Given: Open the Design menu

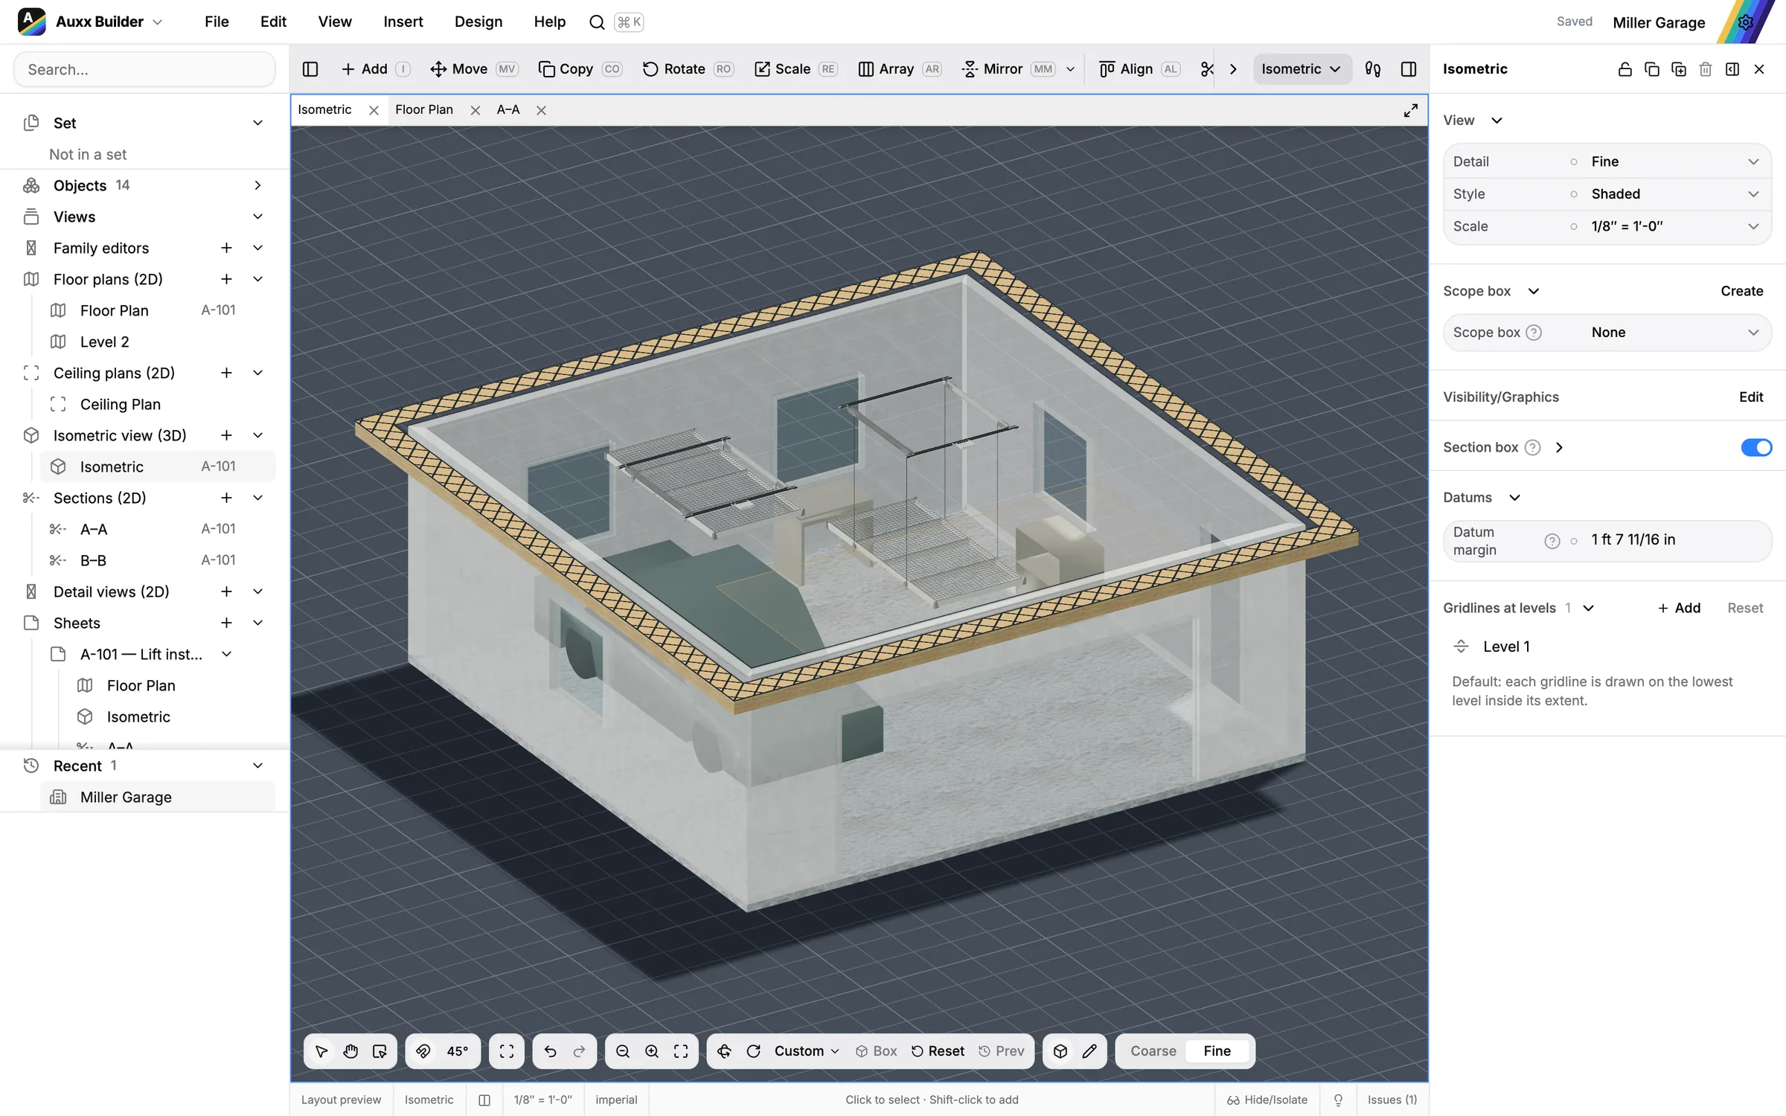Looking at the screenshot, I should (478, 22).
